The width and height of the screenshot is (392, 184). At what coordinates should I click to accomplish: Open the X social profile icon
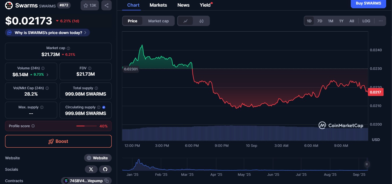point(91,169)
